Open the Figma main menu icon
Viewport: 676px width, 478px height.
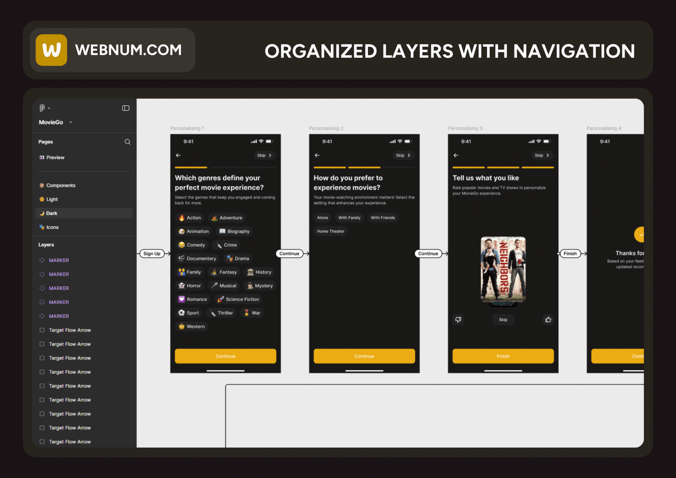pyautogui.click(x=42, y=108)
